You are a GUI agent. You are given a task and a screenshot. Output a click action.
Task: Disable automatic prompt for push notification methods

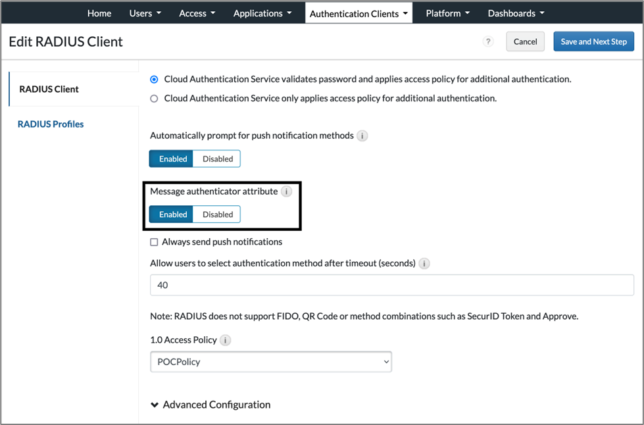click(217, 159)
